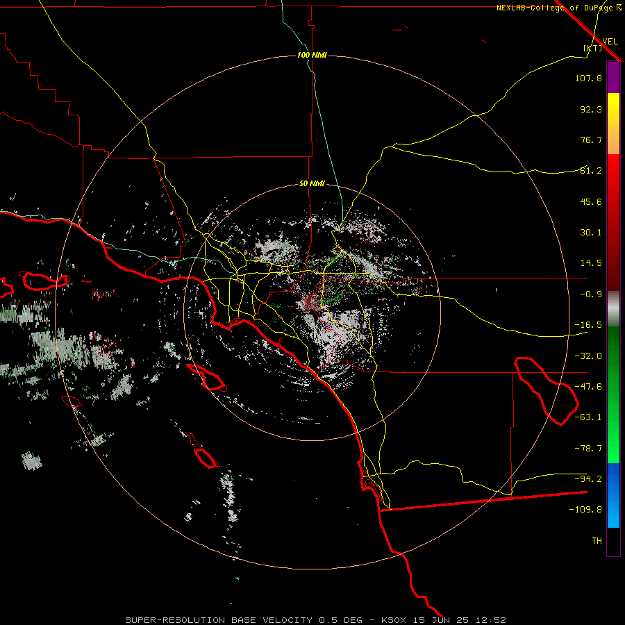Screen dimensions: 625x625
Task: Click the radar site at the rings' center
Action: pyautogui.click(x=312, y=312)
